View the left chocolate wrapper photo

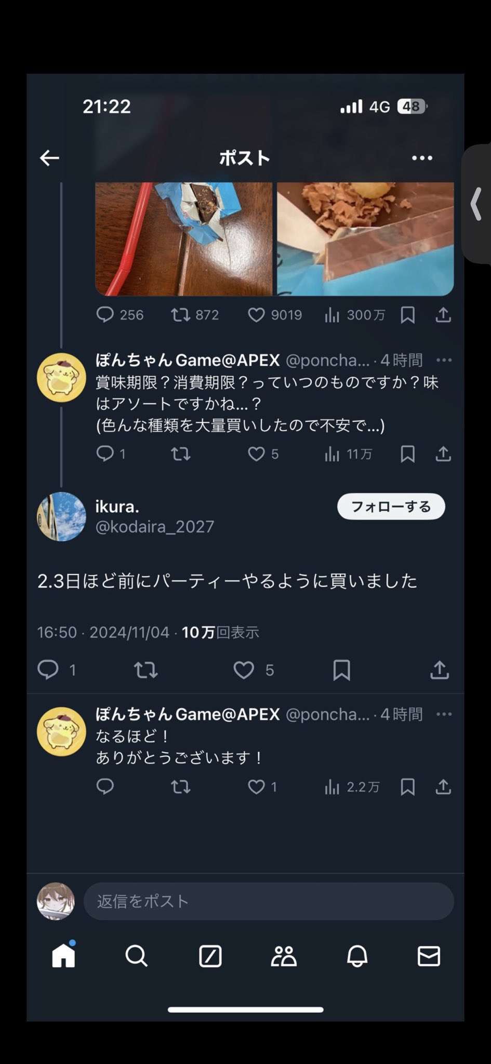tap(183, 239)
